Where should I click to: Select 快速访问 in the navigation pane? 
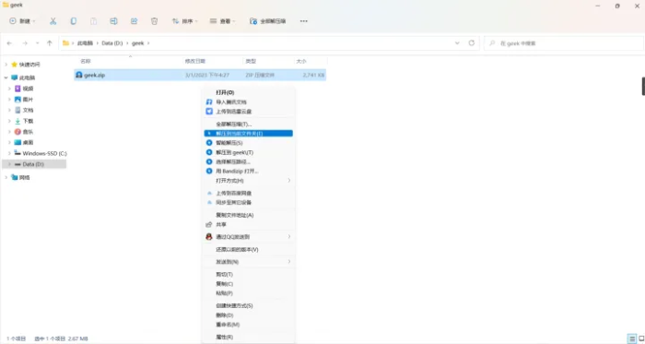tap(29, 65)
